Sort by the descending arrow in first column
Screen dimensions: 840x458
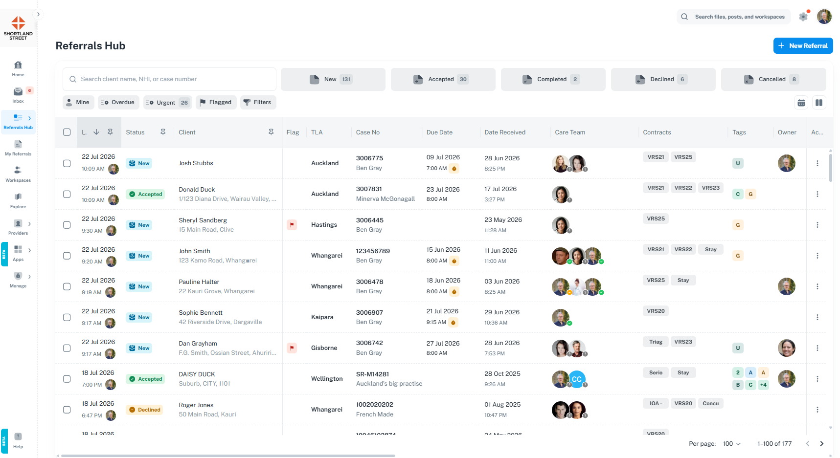[96, 132]
